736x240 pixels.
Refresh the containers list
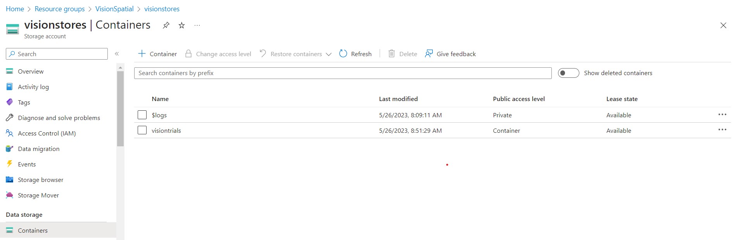tap(355, 54)
